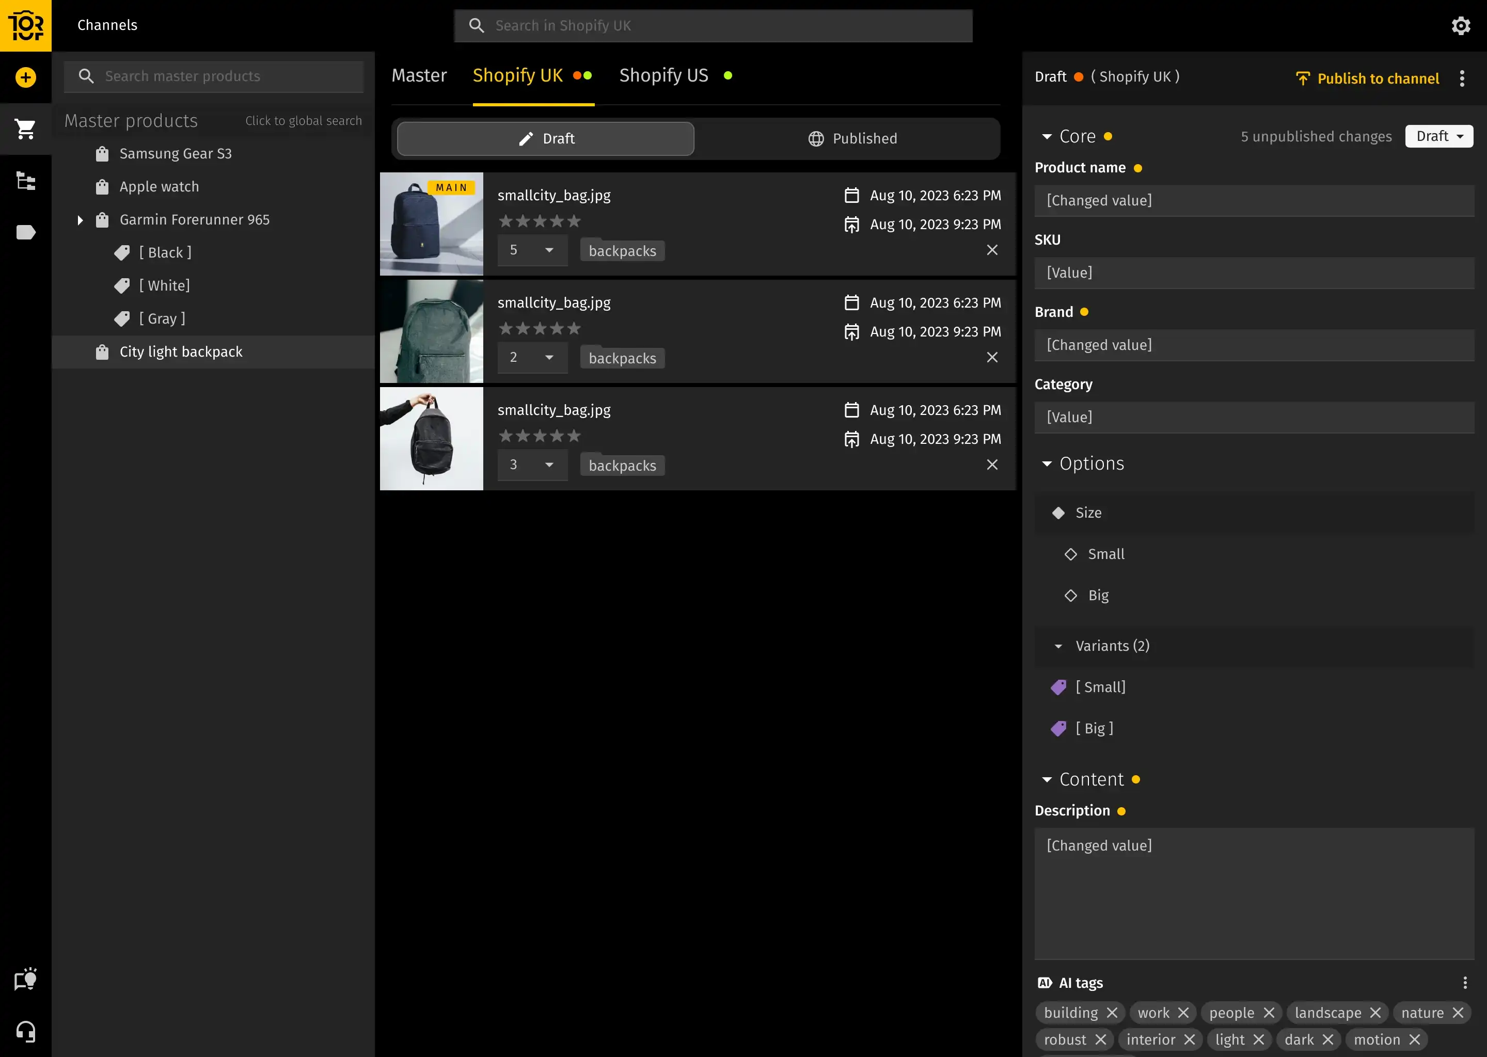Expand the Garmin Forerunner 965 tree node
The height and width of the screenshot is (1057, 1487).
[x=80, y=220]
